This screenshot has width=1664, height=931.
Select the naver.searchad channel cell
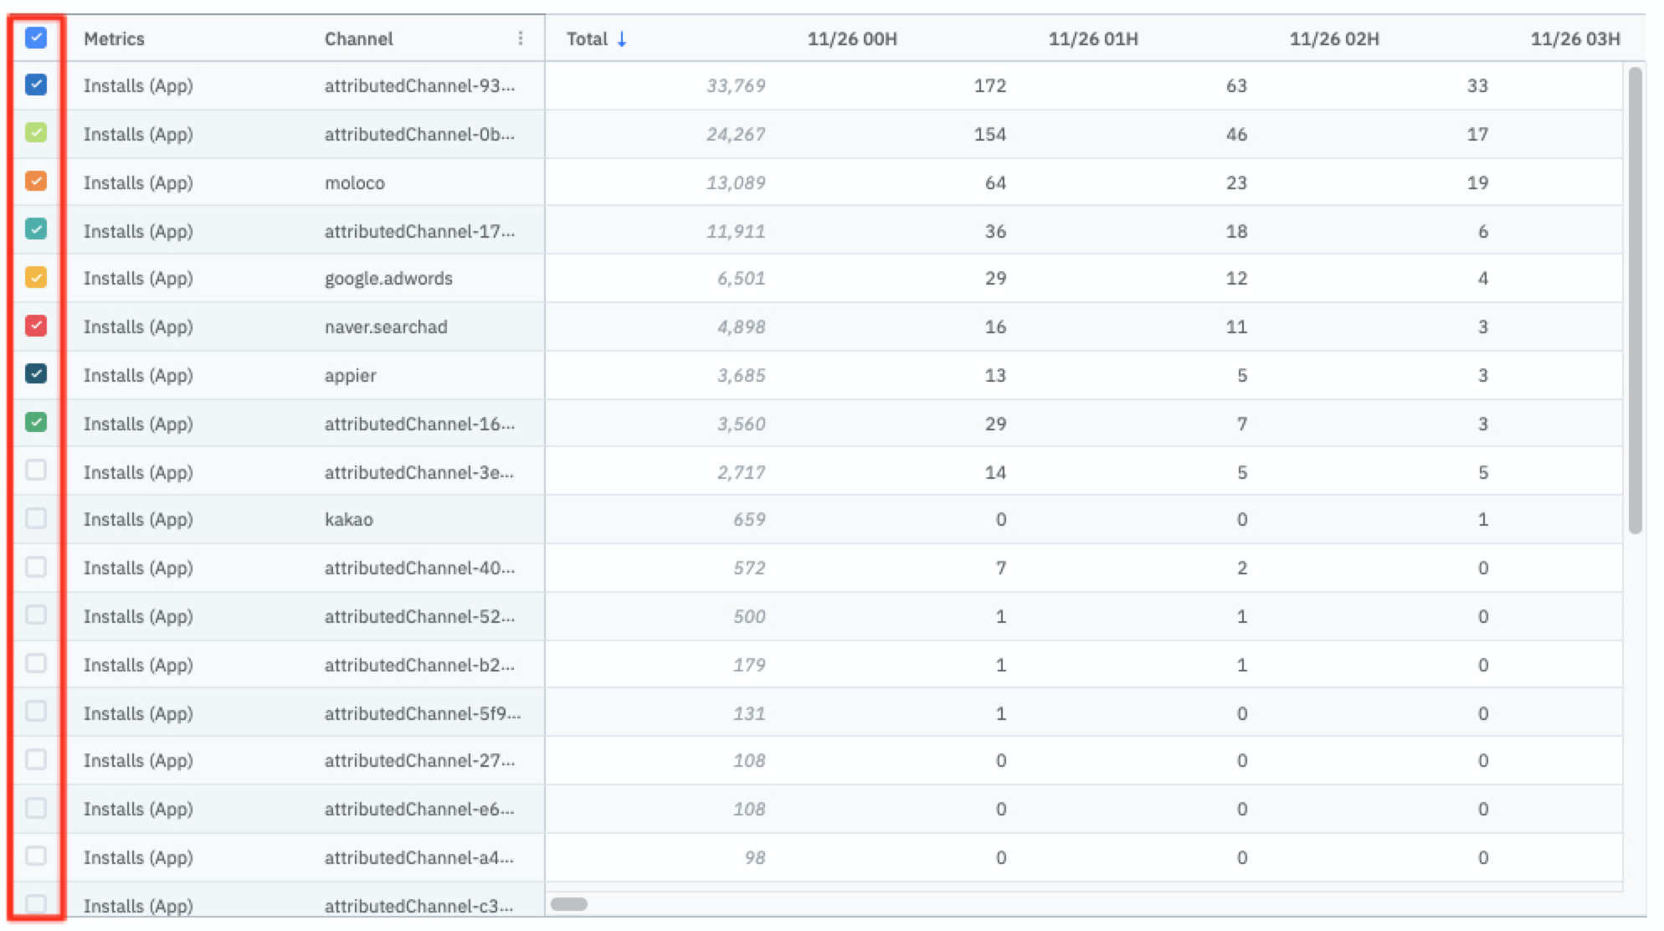[386, 327]
